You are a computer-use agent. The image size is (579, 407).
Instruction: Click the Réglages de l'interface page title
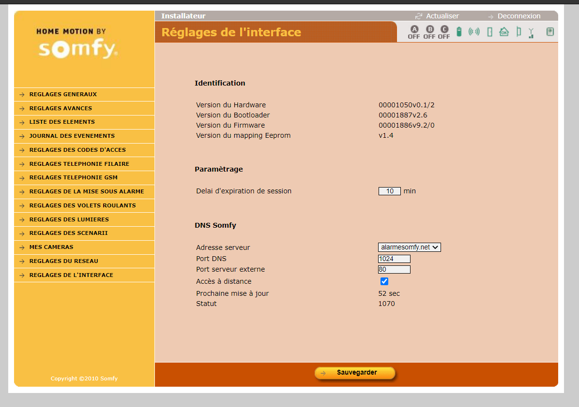tap(231, 32)
